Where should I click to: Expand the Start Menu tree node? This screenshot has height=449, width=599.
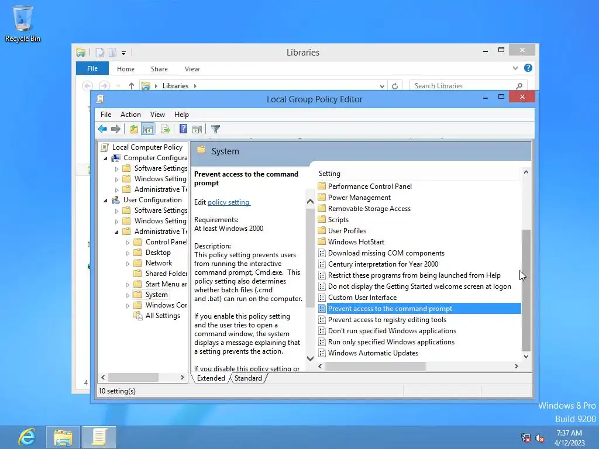click(x=128, y=285)
